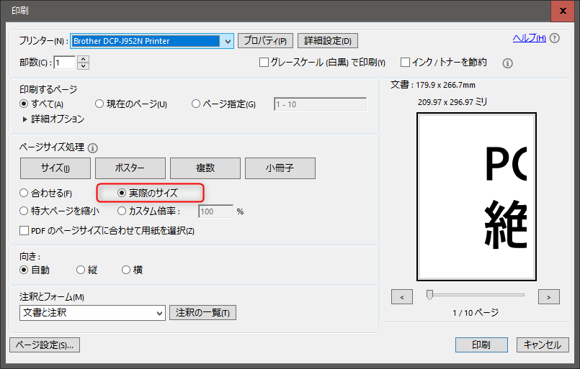The image size is (580, 369).
Task: Click info icon next to ページサイズ処理
Action: (x=93, y=148)
